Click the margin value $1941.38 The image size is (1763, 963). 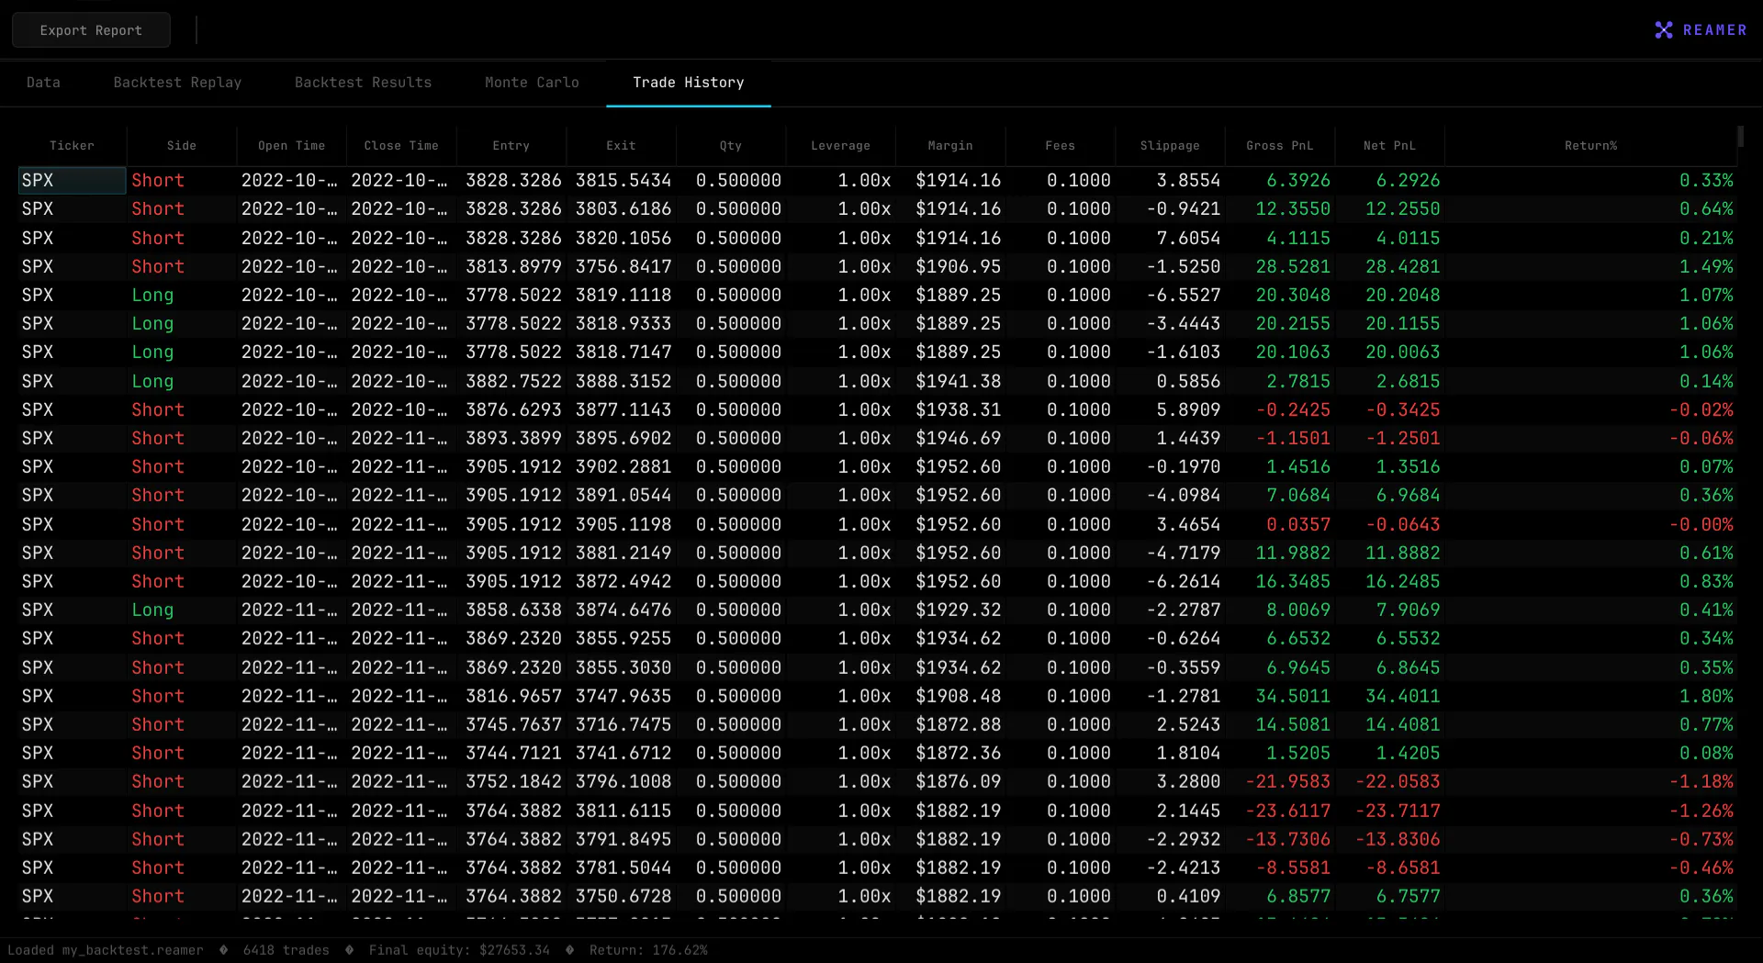(x=958, y=381)
